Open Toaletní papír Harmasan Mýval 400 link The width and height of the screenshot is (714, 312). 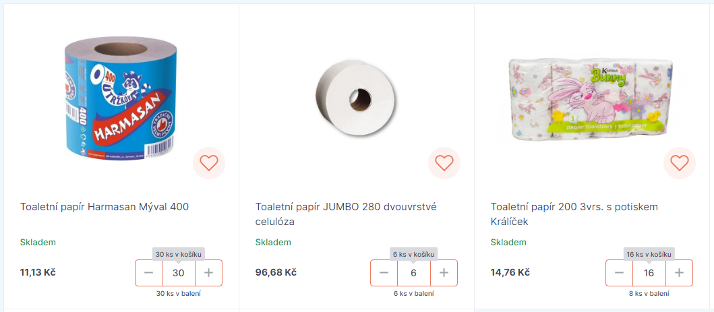click(105, 207)
